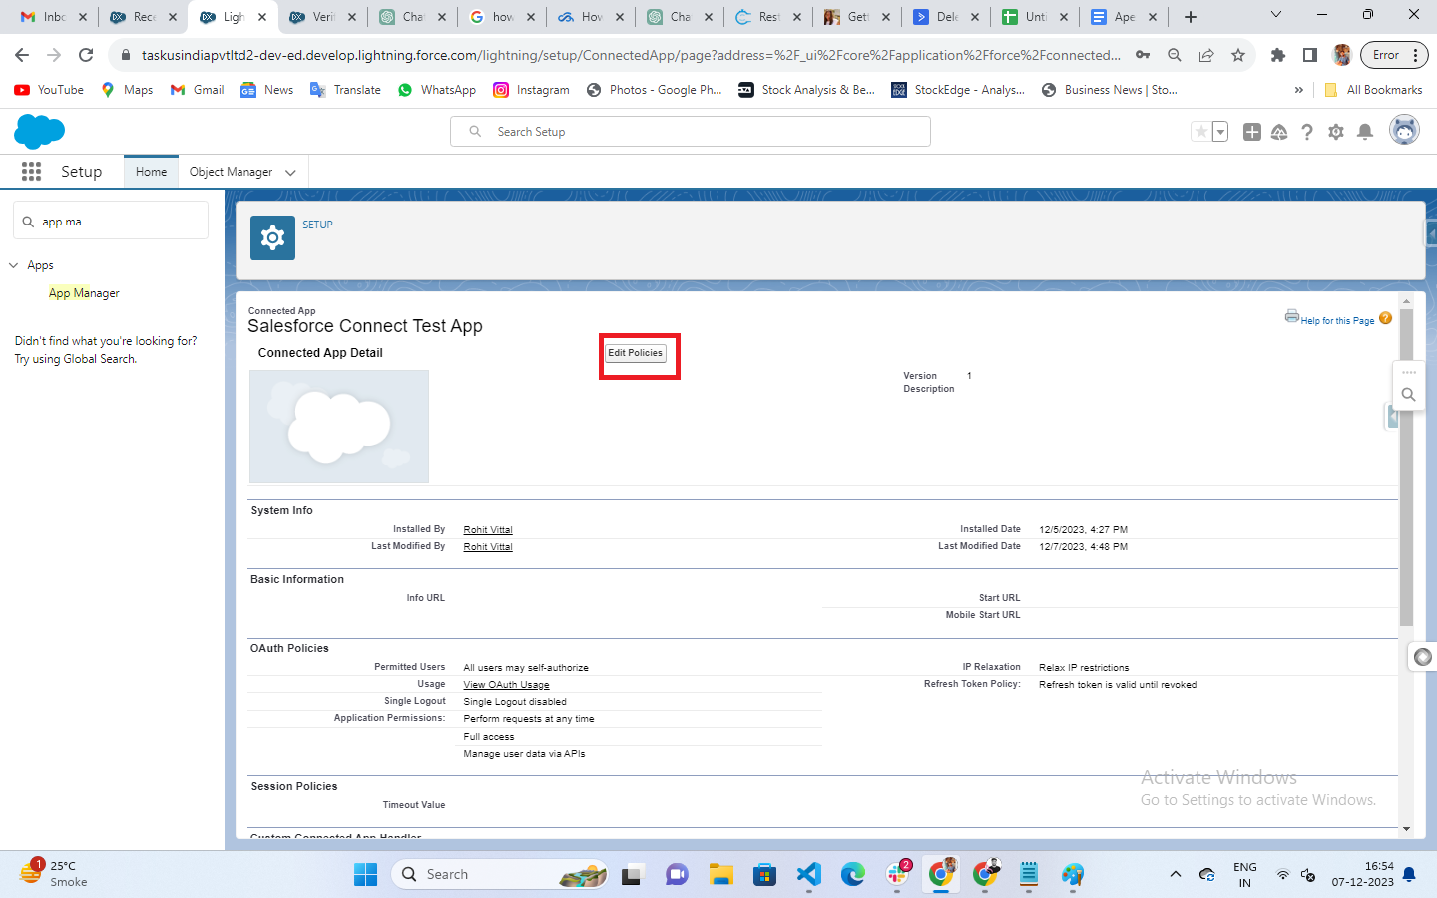Toggle the Chrome side panel icon
This screenshot has width=1437, height=898.
[1310, 55]
